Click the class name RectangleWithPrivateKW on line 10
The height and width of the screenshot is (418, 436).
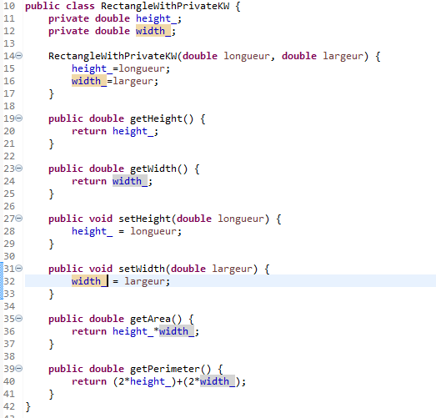click(165, 6)
